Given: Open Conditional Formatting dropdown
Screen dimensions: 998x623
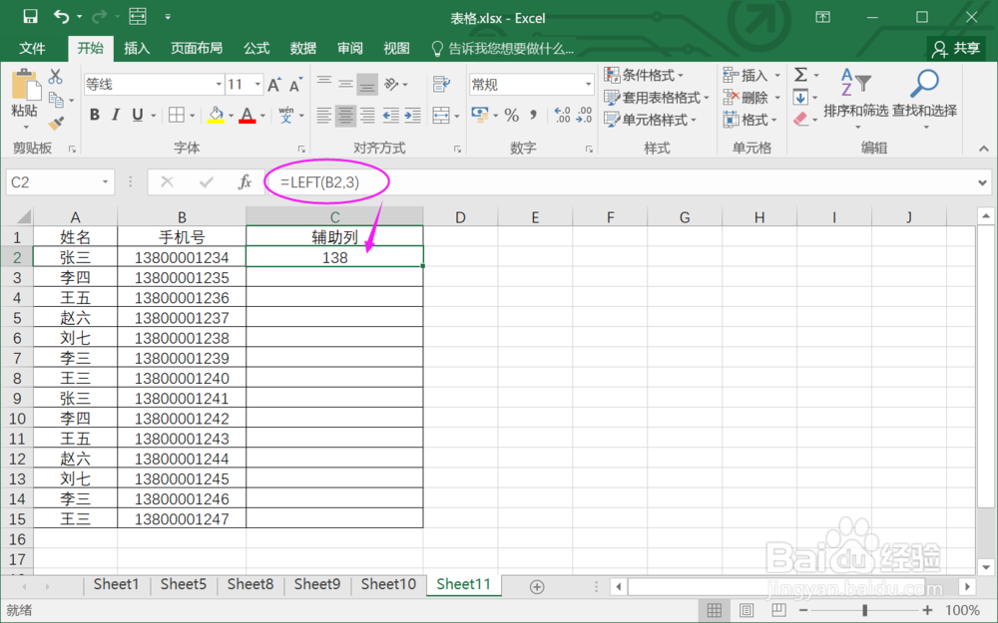Looking at the screenshot, I should click(x=644, y=75).
